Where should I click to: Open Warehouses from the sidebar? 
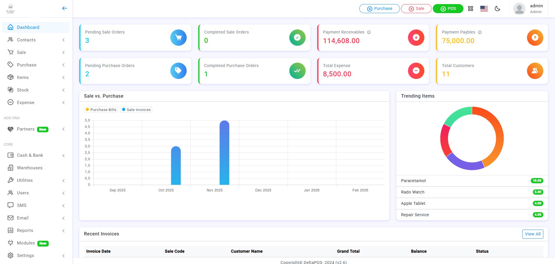(x=29, y=168)
